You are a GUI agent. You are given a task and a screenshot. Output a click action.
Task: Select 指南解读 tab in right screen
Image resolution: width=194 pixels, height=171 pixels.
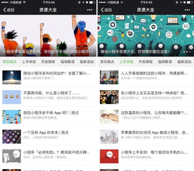pyautogui.click(x=165, y=62)
